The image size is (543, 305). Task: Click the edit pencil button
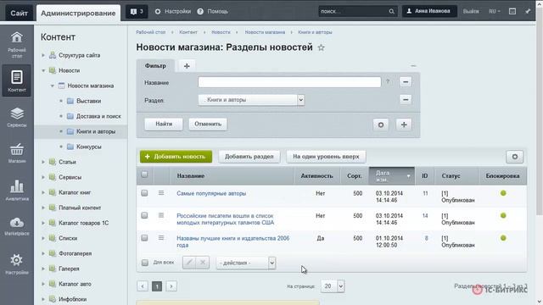[189, 263]
